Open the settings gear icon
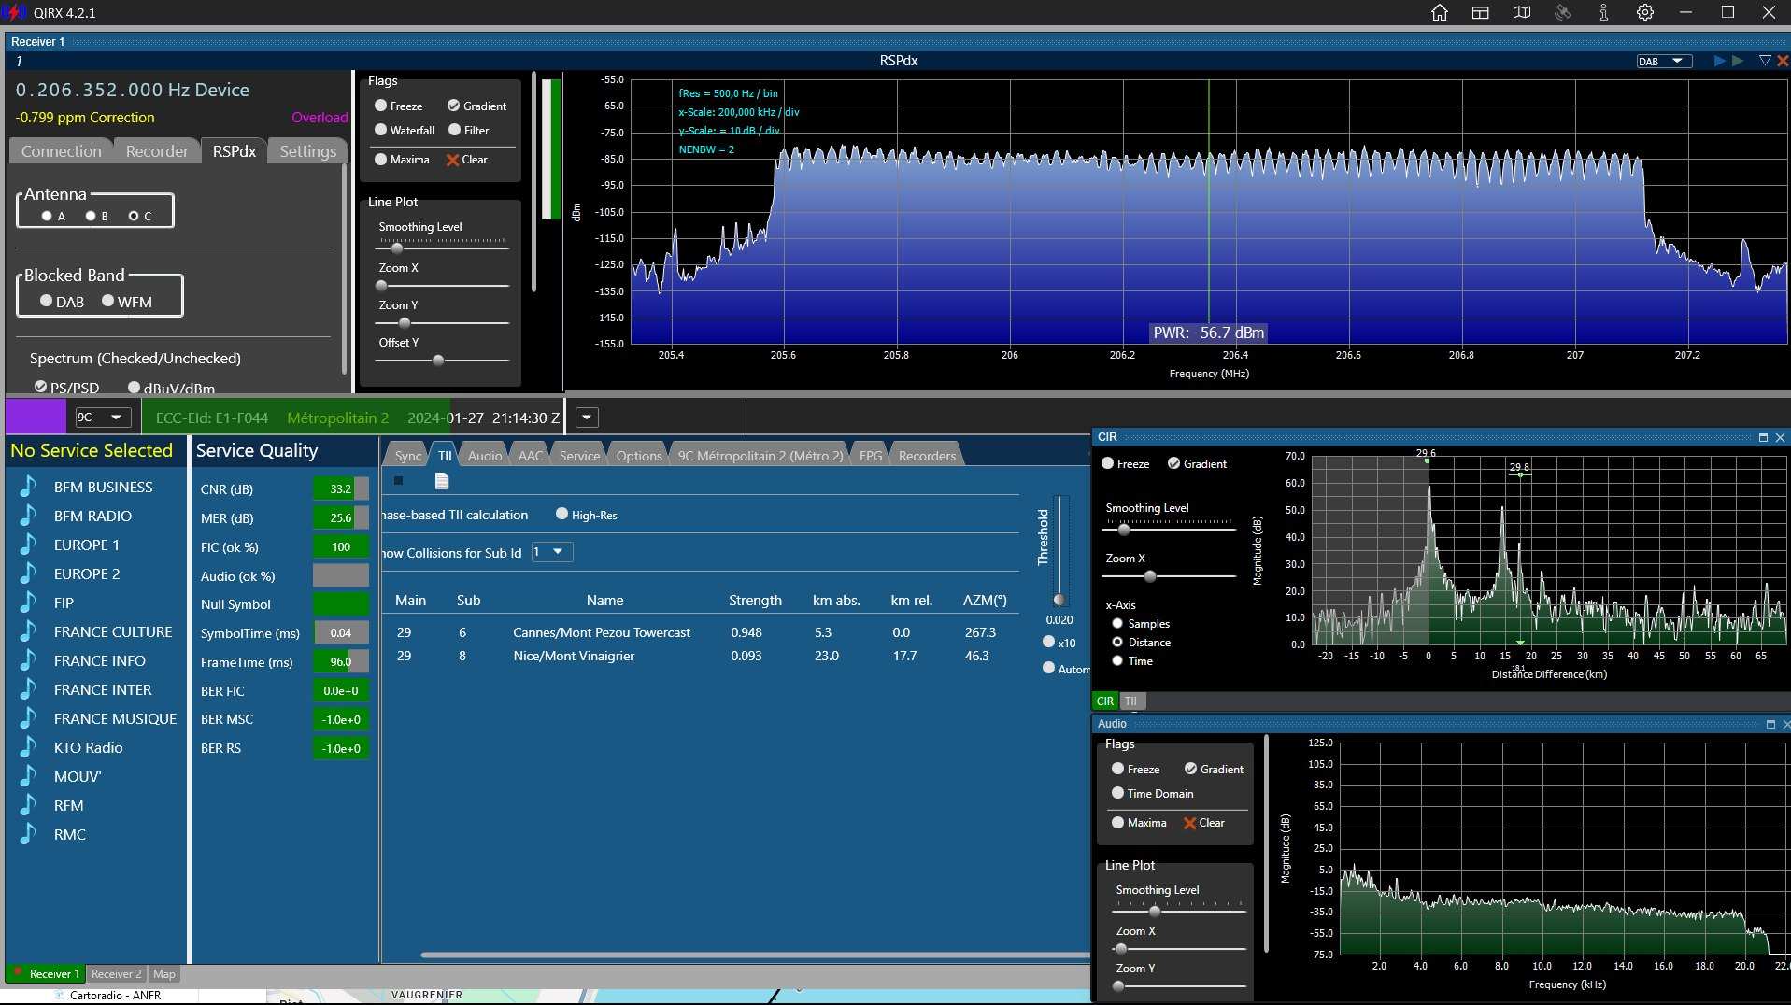Image resolution: width=1791 pixels, height=1005 pixels. pos(1644,13)
